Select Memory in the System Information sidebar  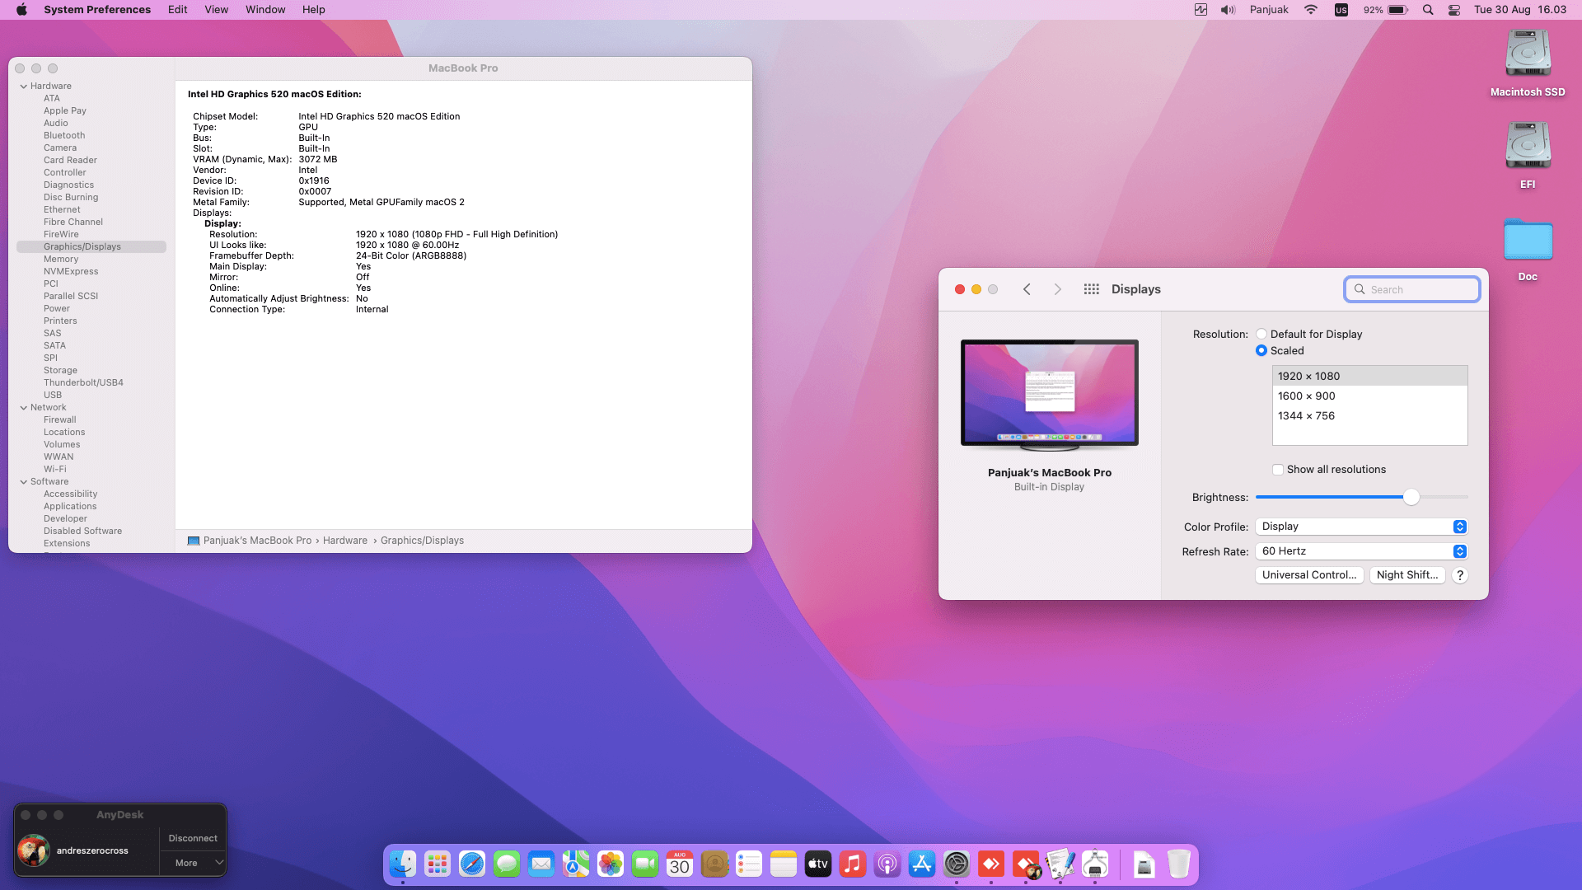[x=61, y=259]
